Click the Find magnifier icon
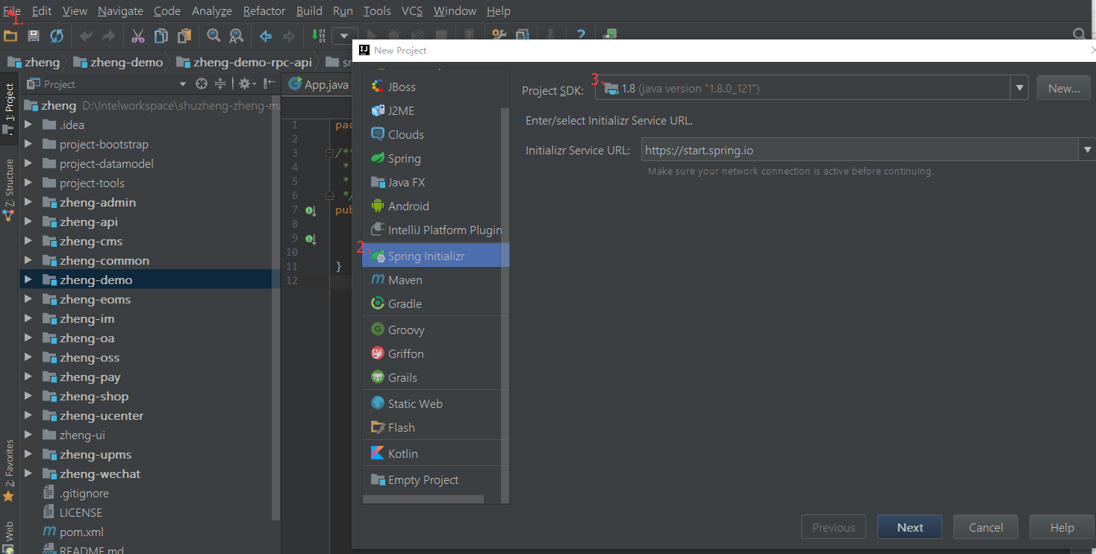The image size is (1096, 554). [214, 35]
